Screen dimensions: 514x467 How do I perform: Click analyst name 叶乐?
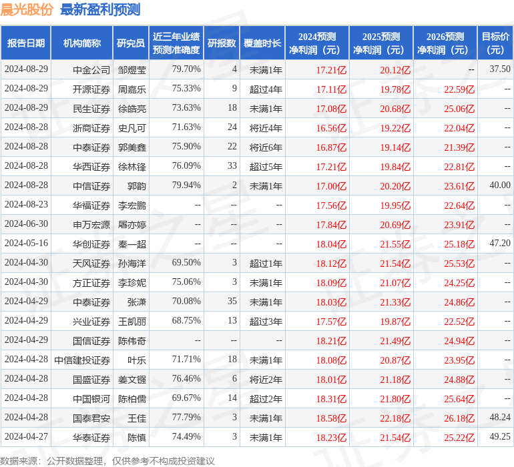[x=136, y=360]
